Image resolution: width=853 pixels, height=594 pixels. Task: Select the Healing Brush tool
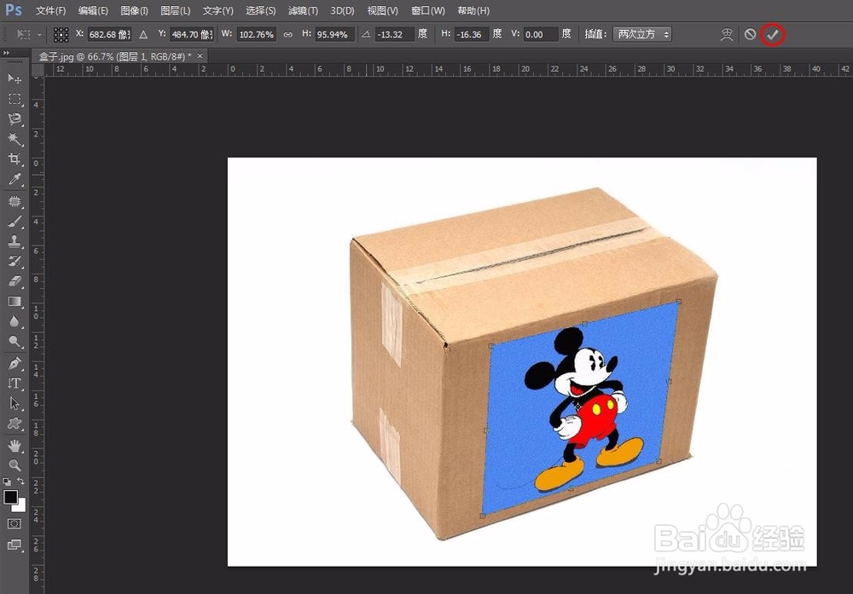pyautogui.click(x=15, y=202)
